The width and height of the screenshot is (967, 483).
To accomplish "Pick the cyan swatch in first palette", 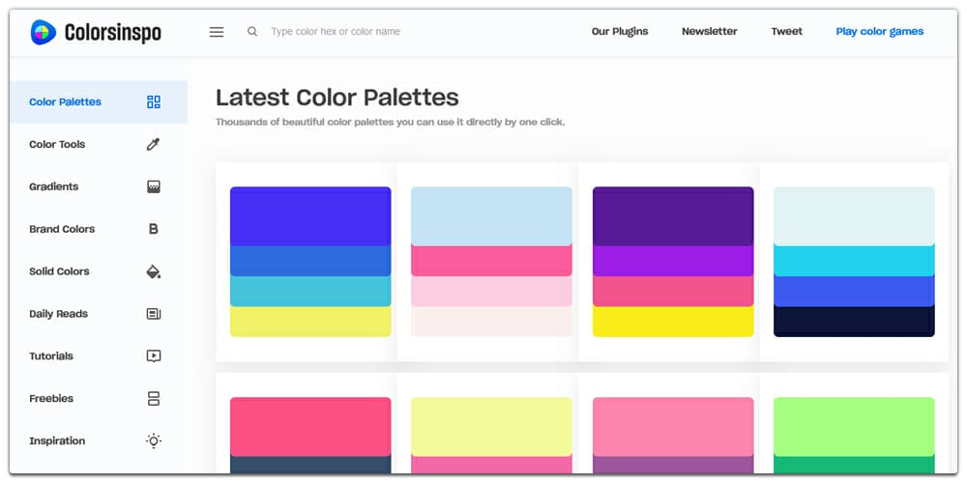I will pyautogui.click(x=310, y=291).
